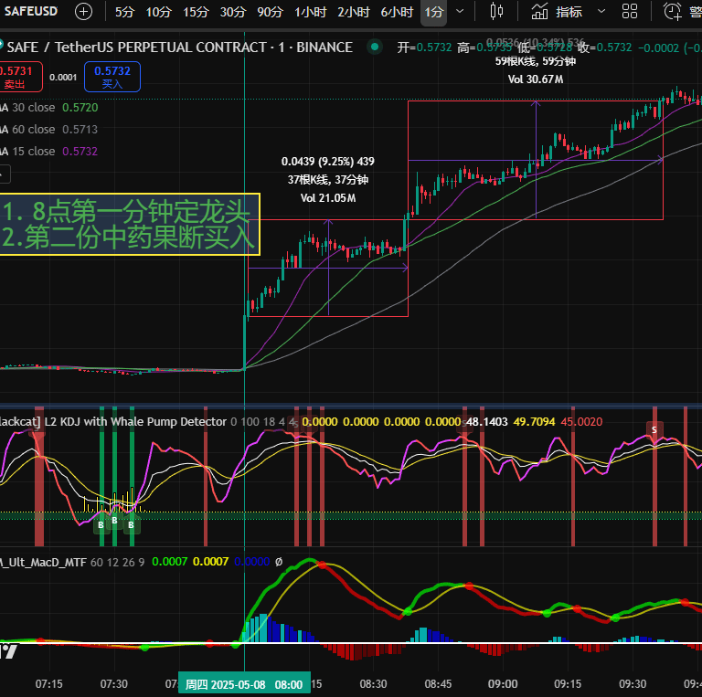Click the S sell signal marker in KDJ pane
The width and height of the screenshot is (702, 697).
[x=654, y=430]
